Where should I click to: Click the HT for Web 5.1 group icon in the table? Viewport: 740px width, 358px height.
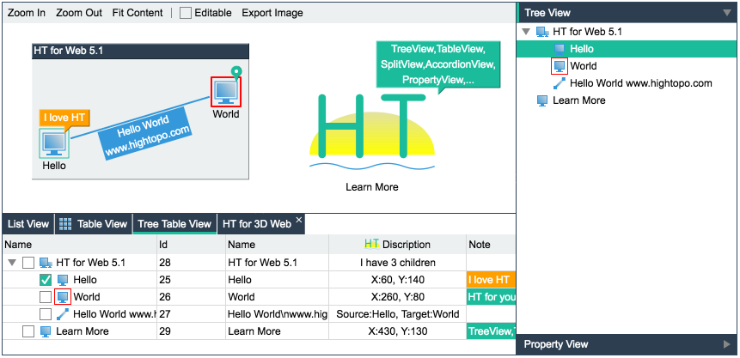(46, 263)
